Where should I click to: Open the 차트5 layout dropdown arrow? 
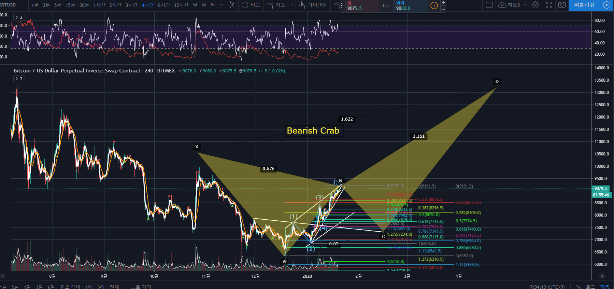pos(525,5)
